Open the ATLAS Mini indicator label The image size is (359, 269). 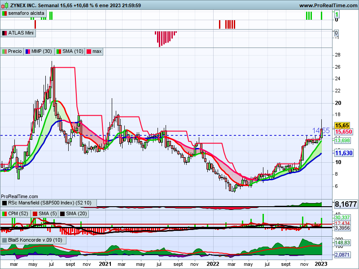(18, 33)
